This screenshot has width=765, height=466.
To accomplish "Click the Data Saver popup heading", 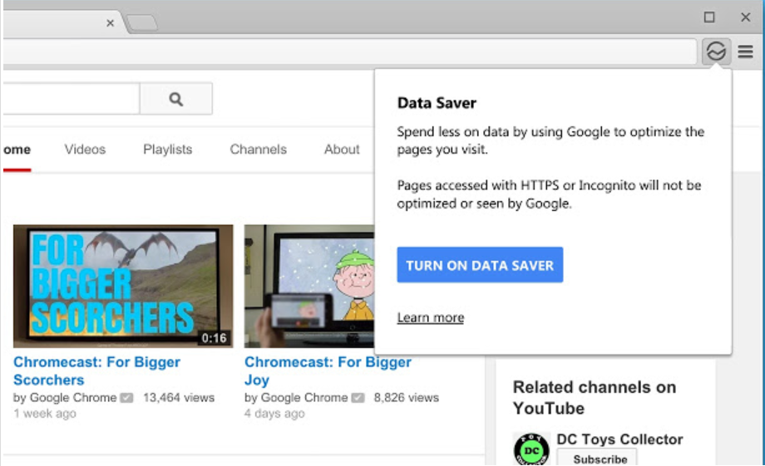I will [x=437, y=103].
